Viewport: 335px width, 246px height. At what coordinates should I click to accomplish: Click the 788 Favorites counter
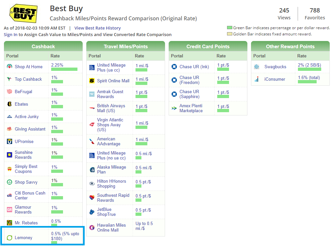[x=315, y=14]
